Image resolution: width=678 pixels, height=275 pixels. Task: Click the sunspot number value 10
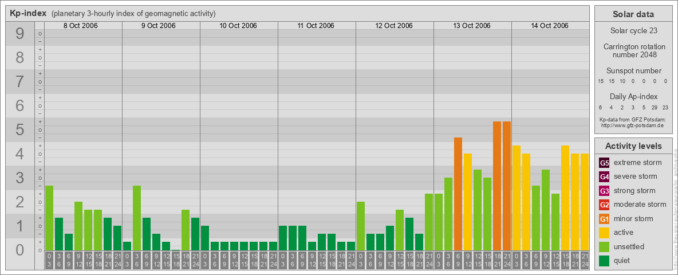622,81
